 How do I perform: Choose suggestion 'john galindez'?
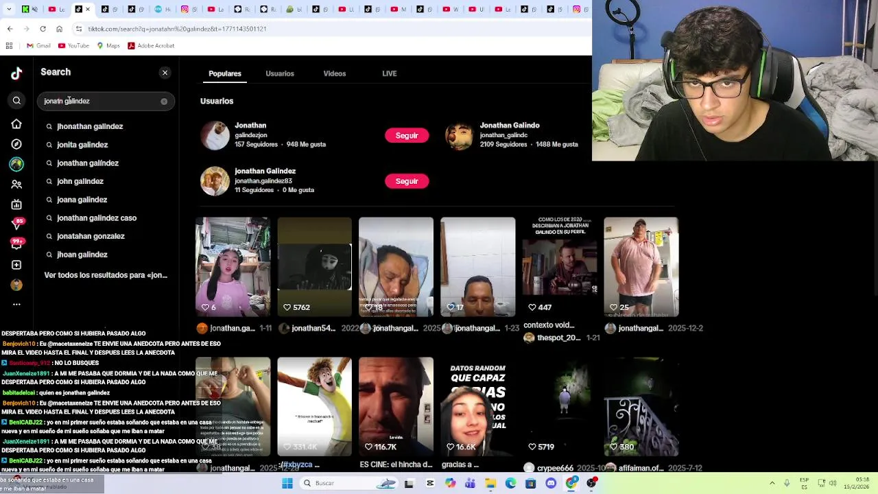(80, 181)
